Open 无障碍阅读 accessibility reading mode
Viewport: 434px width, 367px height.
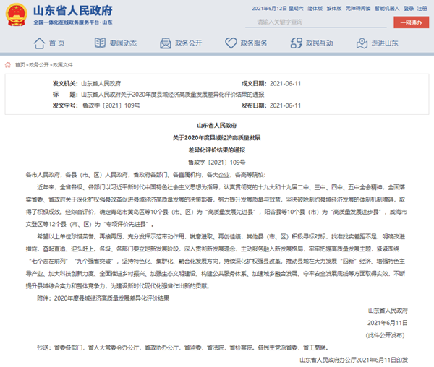point(358,9)
